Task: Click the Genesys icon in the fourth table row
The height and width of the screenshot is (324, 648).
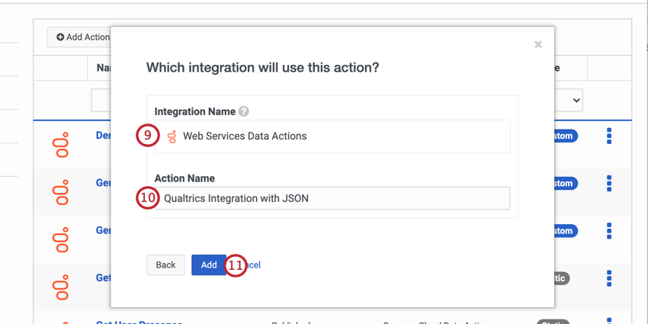Action: tap(61, 286)
